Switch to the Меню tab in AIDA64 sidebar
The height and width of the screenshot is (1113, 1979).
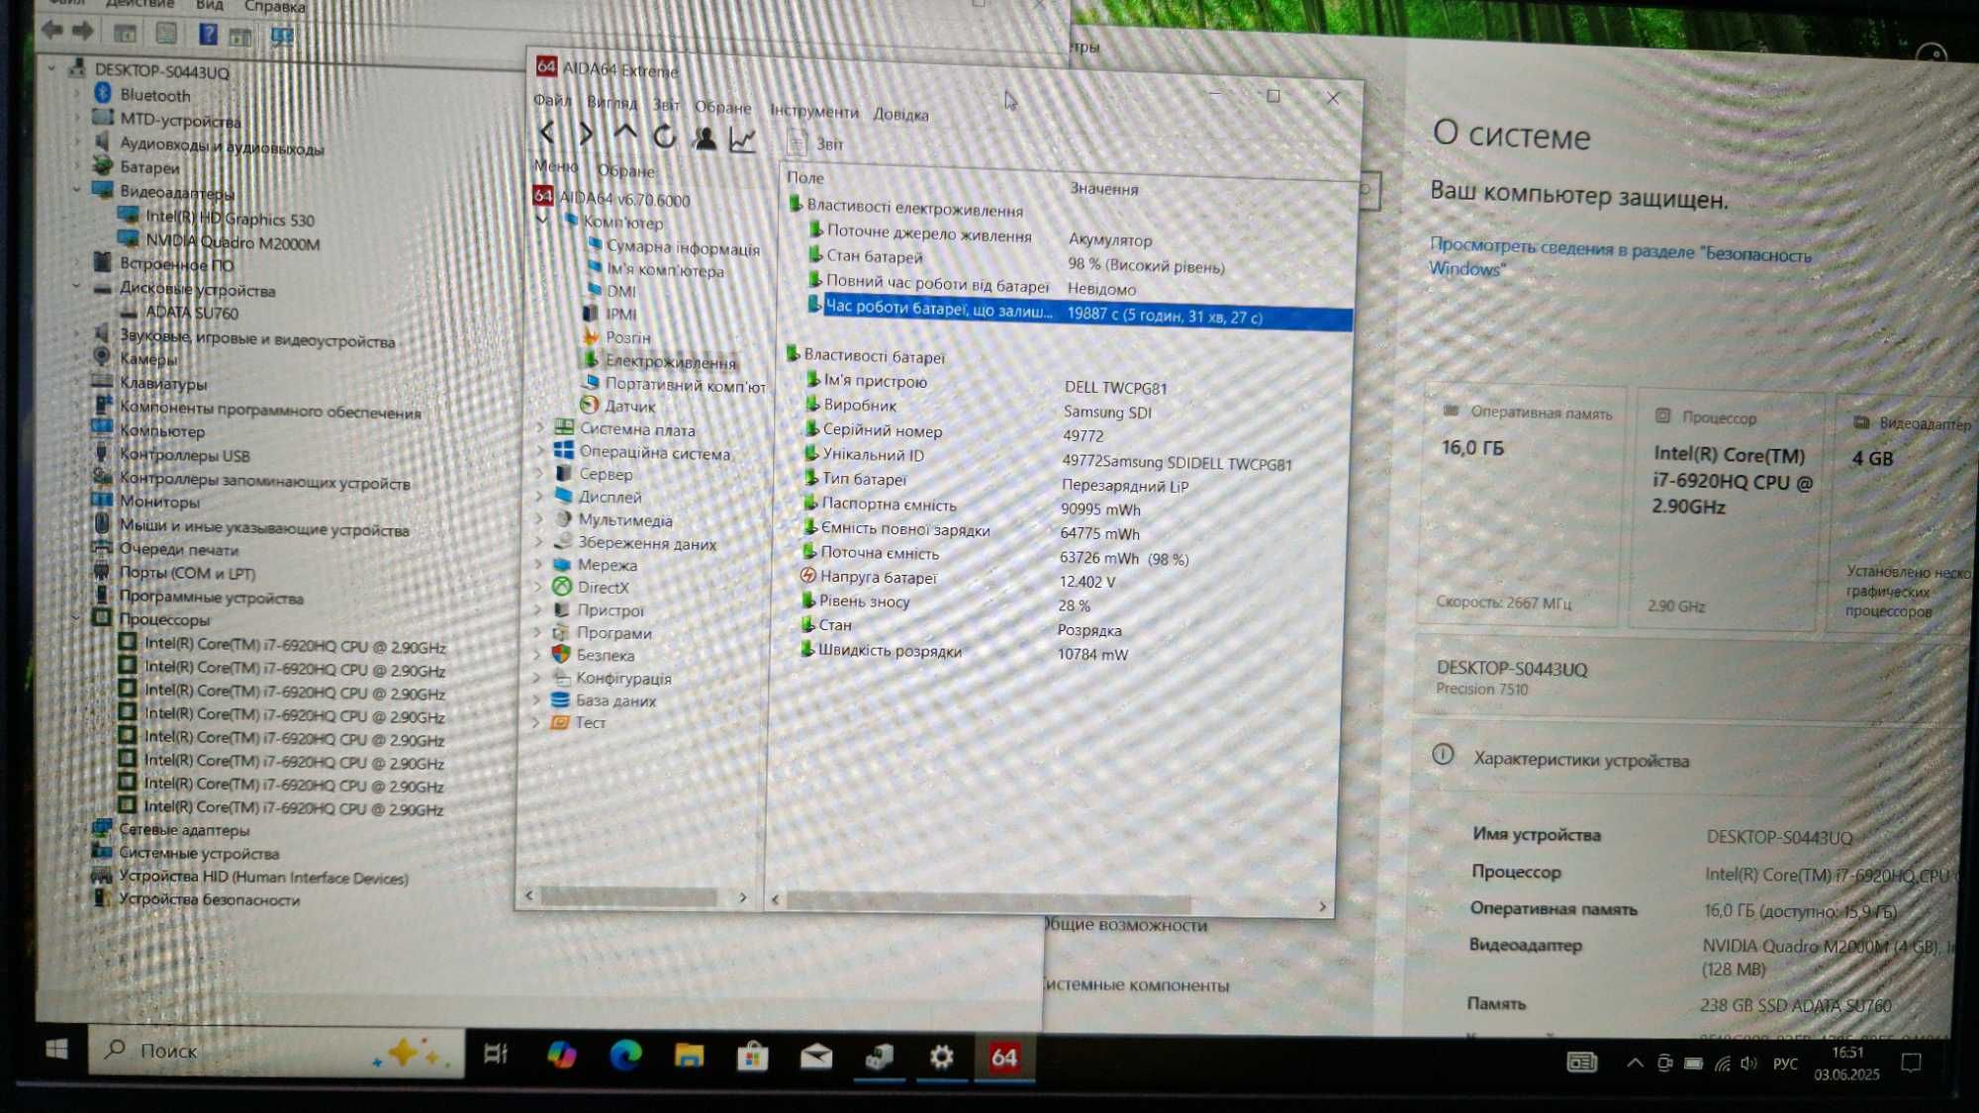point(556,165)
